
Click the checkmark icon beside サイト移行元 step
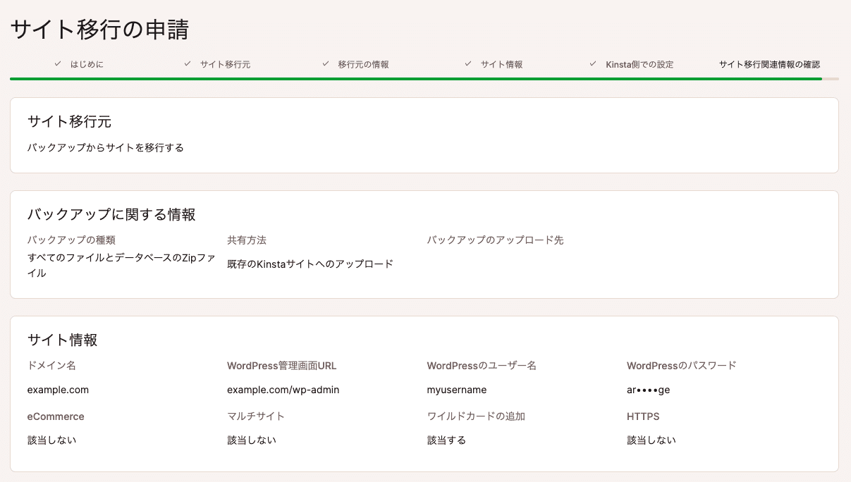[x=187, y=63]
